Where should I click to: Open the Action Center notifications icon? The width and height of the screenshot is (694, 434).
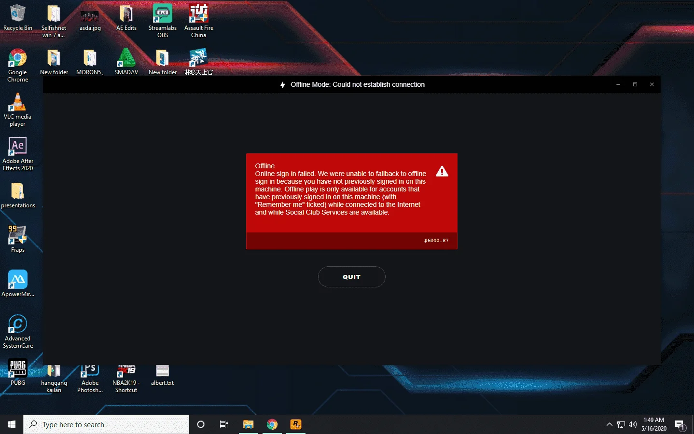680,424
